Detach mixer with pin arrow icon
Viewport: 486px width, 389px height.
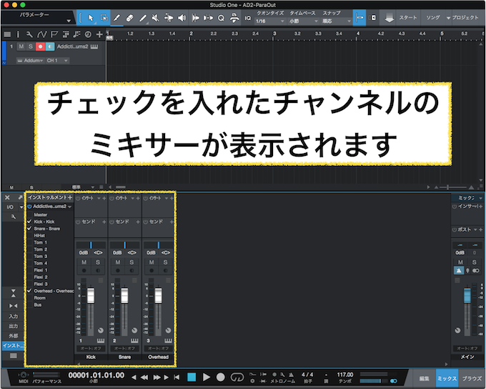coord(20,197)
